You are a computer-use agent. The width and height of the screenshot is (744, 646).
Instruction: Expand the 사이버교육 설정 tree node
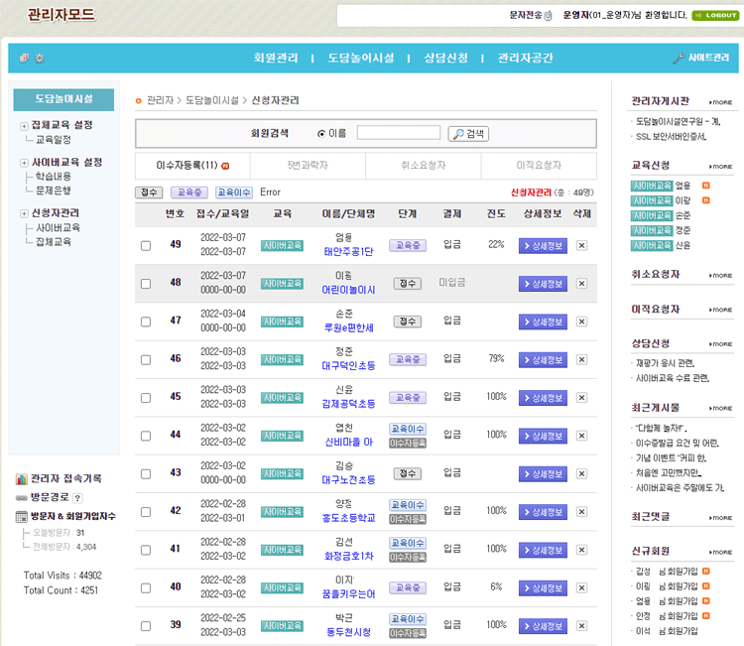point(24,163)
